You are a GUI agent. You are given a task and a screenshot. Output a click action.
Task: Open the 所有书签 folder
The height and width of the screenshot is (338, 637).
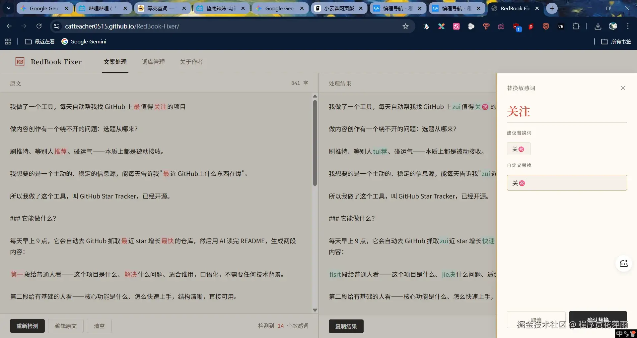pyautogui.click(x=616, y=41)
